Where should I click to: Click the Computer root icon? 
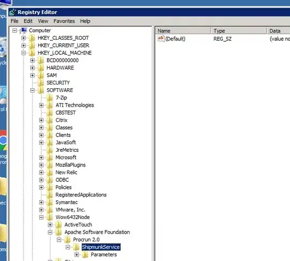tap(24, 30)
